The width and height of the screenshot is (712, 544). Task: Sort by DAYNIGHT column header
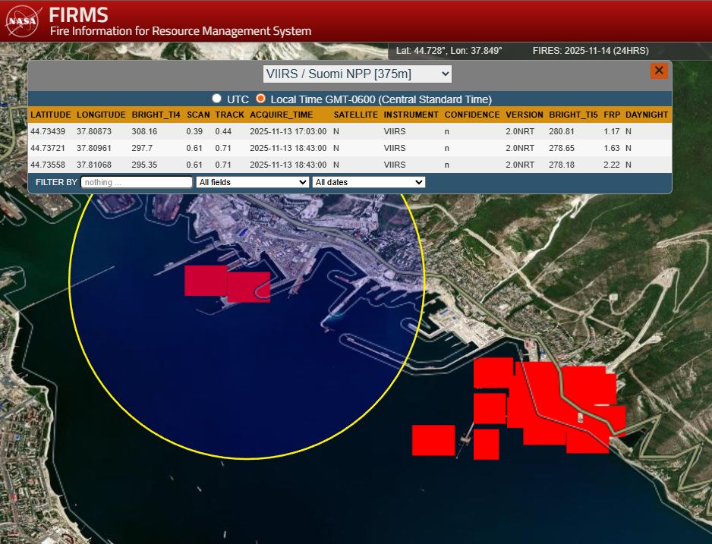647,115
